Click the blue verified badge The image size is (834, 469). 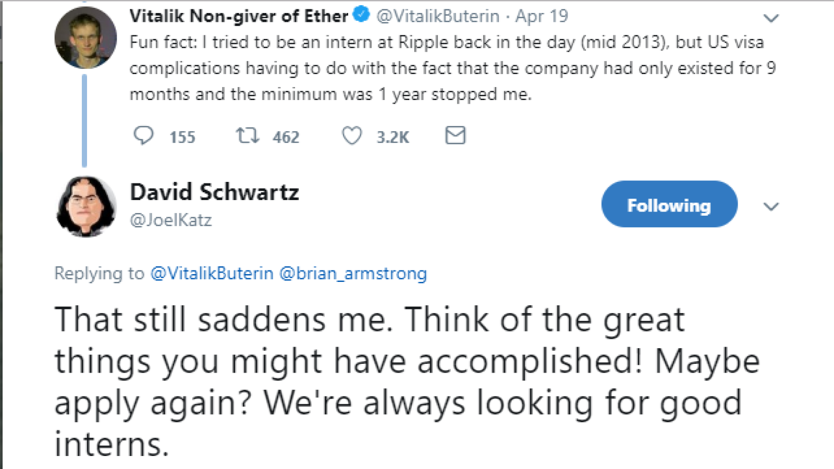[x=361, y=15]
